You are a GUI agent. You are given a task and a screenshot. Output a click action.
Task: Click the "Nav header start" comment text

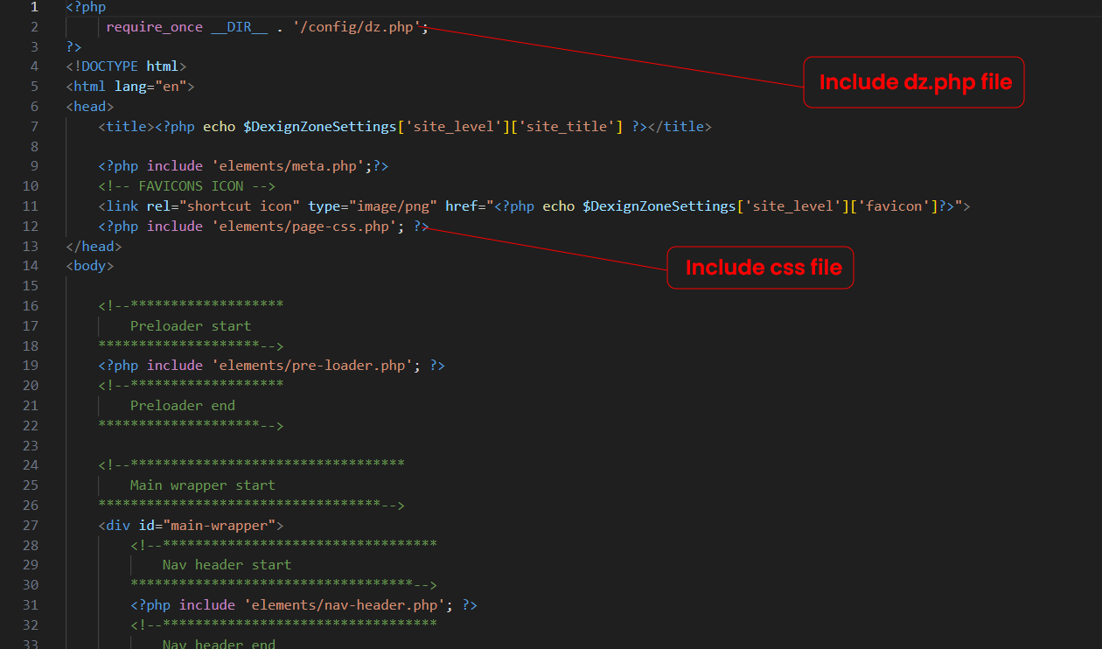227,564
